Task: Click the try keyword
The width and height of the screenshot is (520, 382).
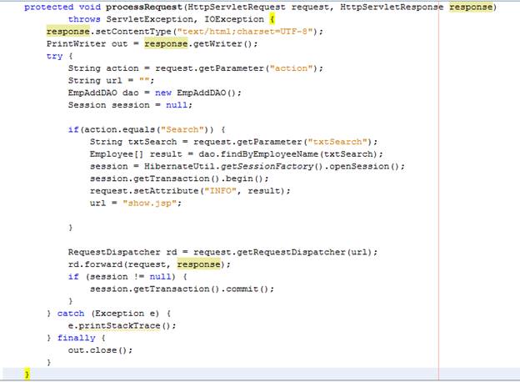Action: (54, 56)
